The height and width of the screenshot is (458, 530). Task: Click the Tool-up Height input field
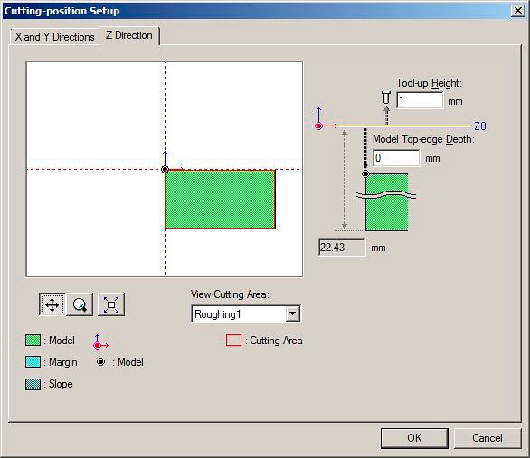coord(420,100)
